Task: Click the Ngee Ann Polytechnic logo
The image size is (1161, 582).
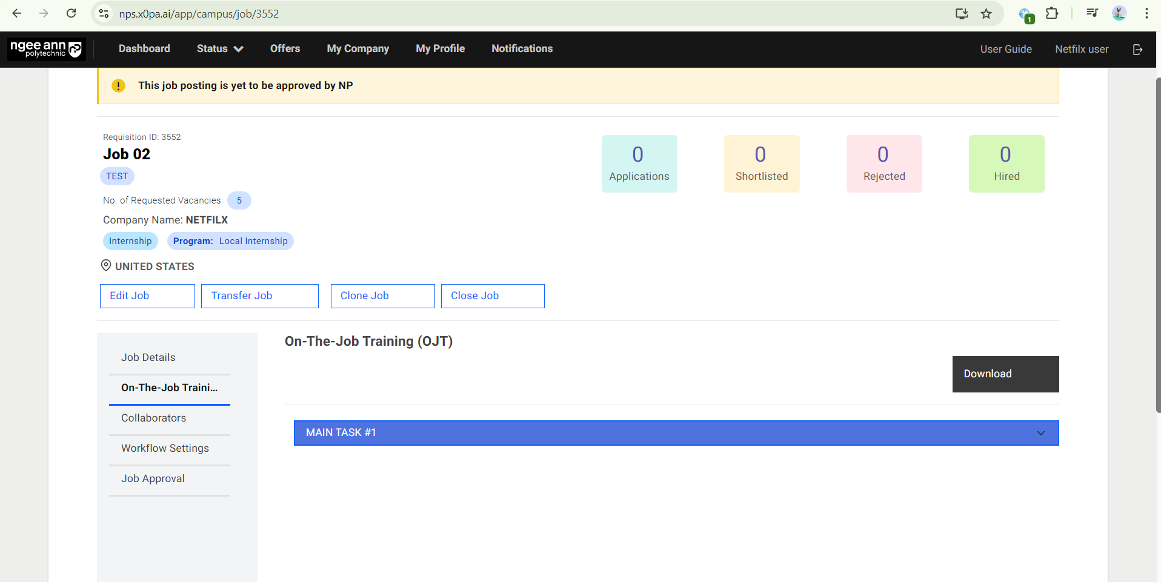Action: (46, 49)
